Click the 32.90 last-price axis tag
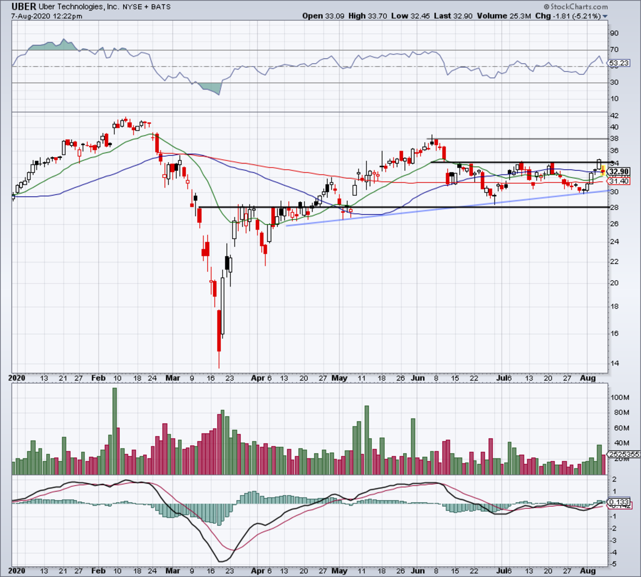 [x=619, y=172]
